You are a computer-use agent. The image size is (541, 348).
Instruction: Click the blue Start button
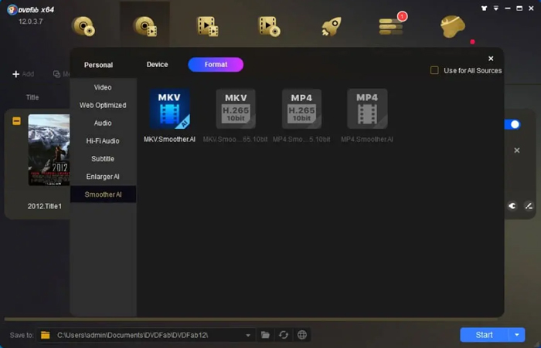click(x=484, y=335)
